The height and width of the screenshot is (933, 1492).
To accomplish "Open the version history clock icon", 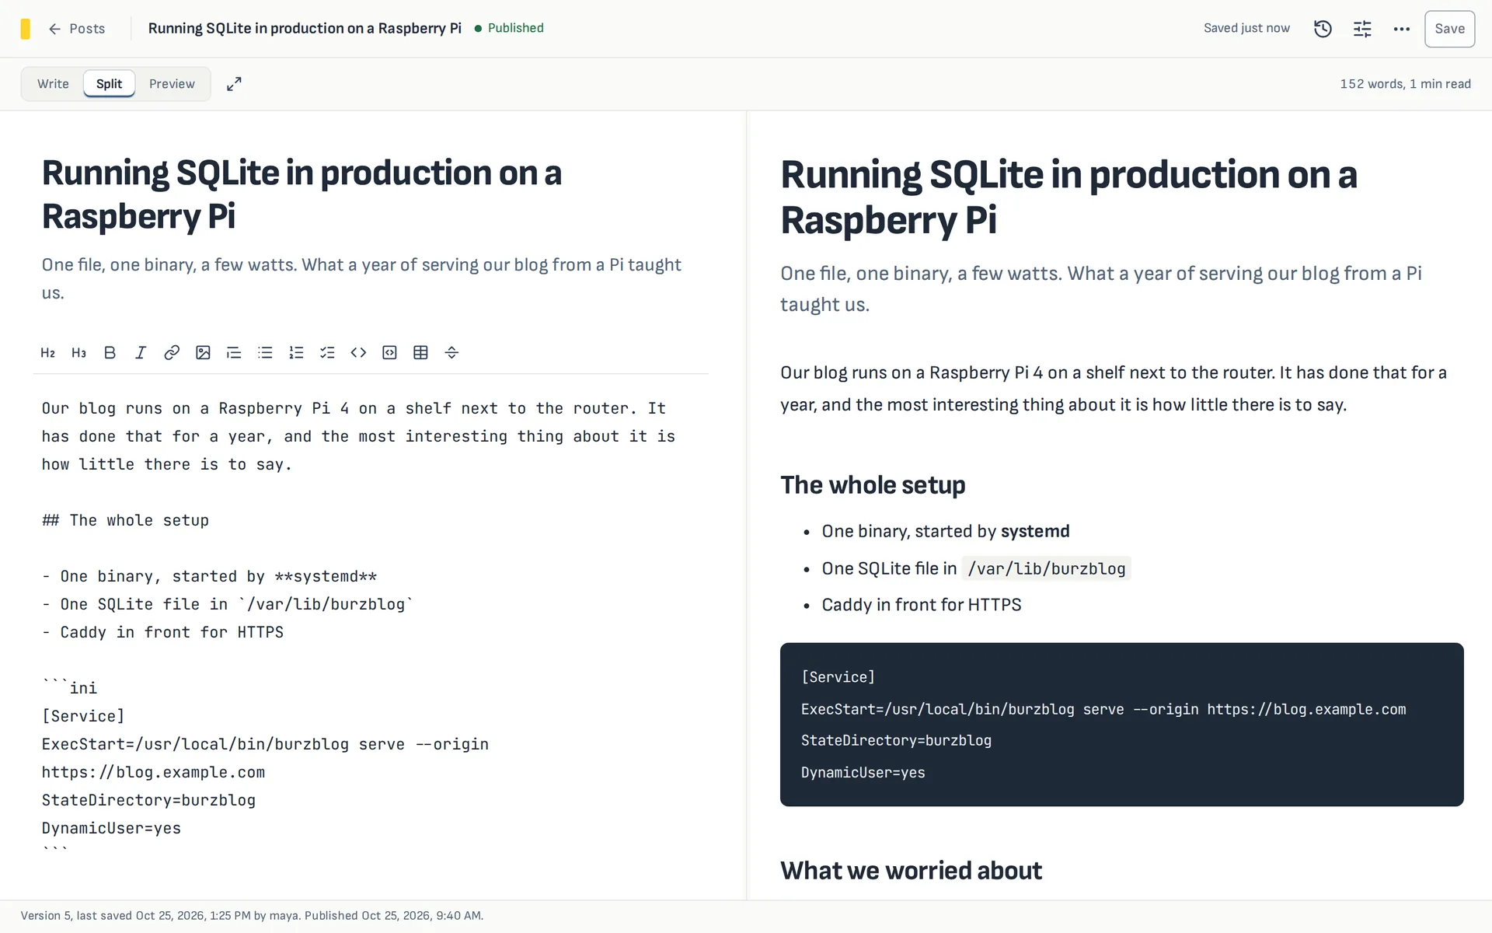I will tap(1323, 29).
